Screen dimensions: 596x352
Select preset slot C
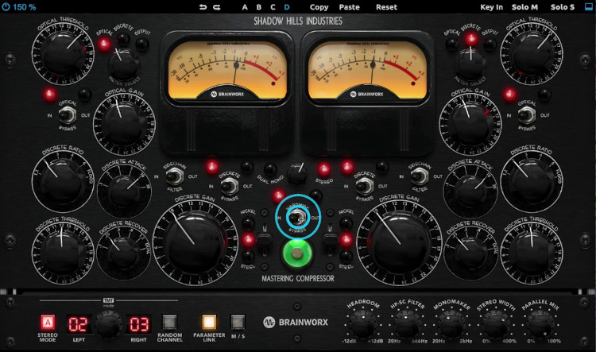coord(273,7)
